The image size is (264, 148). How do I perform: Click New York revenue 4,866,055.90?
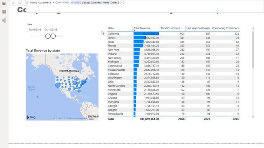tap(151, 50)
